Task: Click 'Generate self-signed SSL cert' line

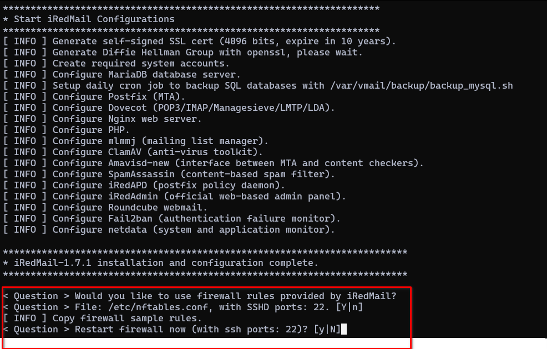Action: click(x=199, y=42)
